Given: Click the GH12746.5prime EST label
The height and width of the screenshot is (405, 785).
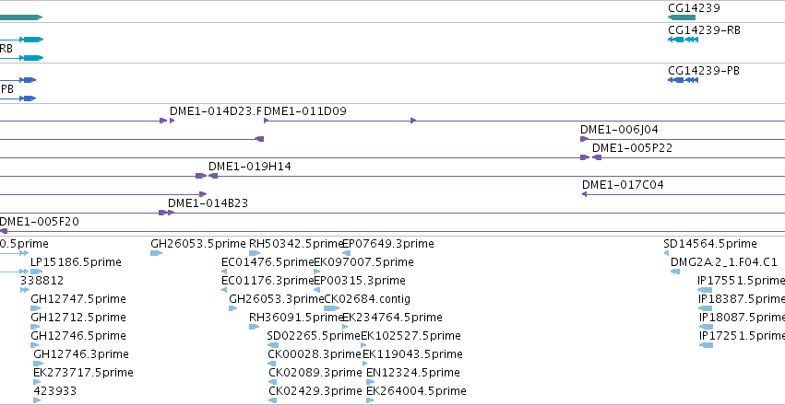Looking at the screenshot, I should coord(78,336).
